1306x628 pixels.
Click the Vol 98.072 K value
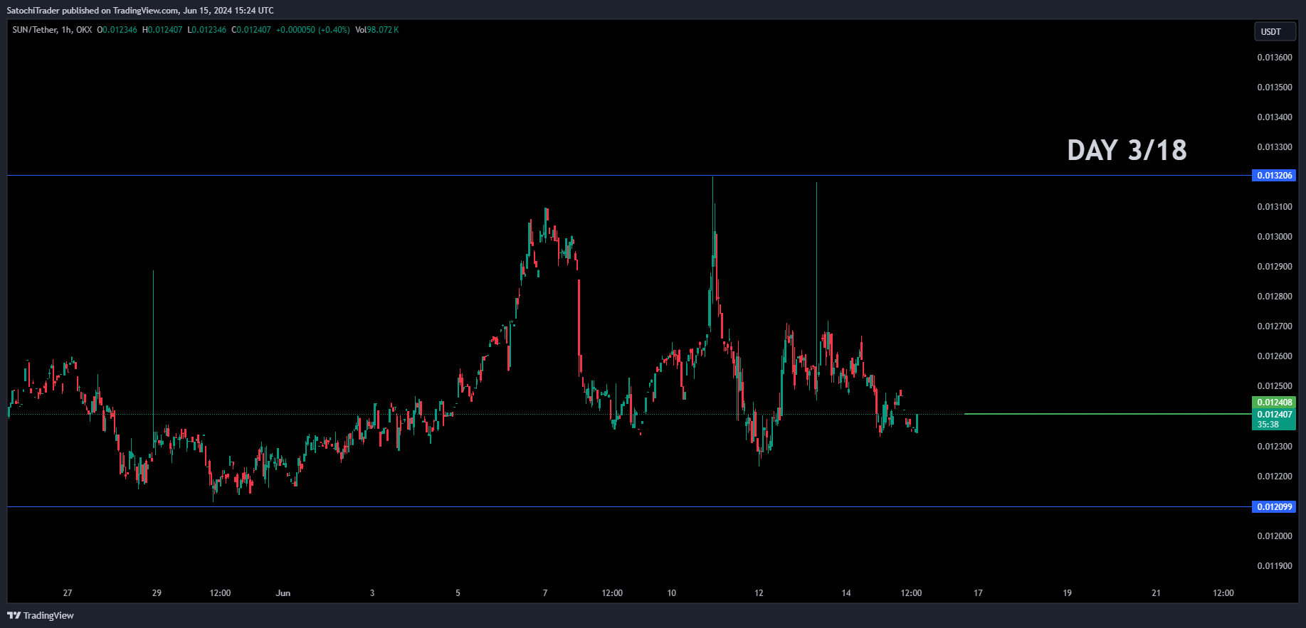point(376,30)
